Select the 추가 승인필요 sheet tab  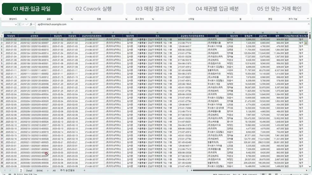point(67,171)
